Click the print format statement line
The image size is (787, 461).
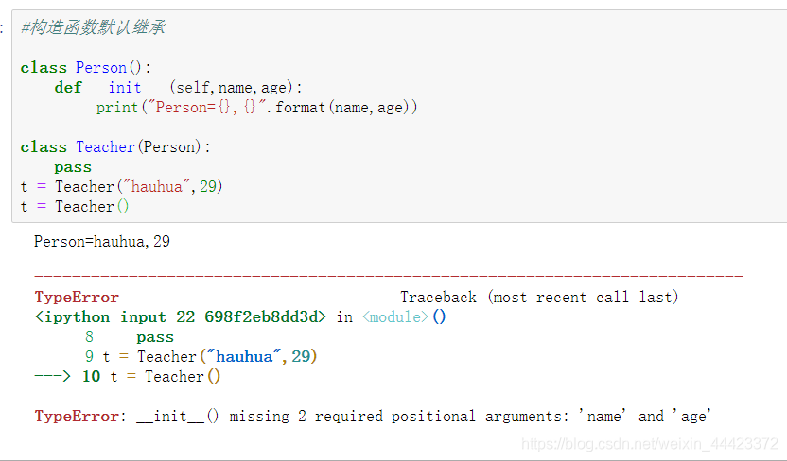(x=256, y=108)
